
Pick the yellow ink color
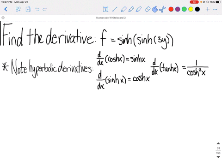pyautogui.click(x=191, y=9)
